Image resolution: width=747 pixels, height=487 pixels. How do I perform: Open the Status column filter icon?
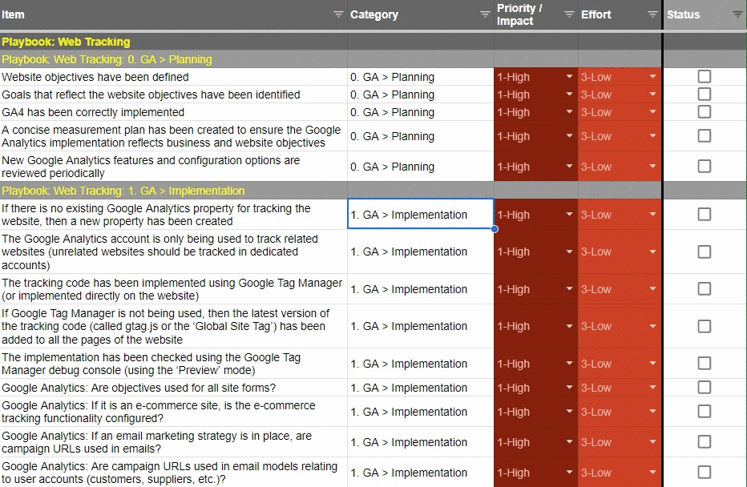tap(737, 14)
